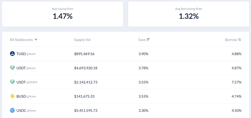
Task: Click the USDT Aave Tether icon
Action: (12, 68)
